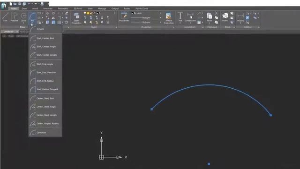
Task: Expand the Inquiry dropdown arrow
Action: pos(240,23)
